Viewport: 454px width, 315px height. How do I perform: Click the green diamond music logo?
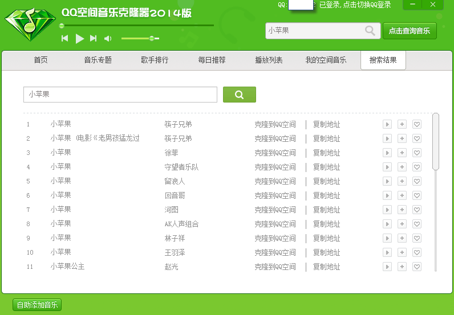tap(30, 24)
